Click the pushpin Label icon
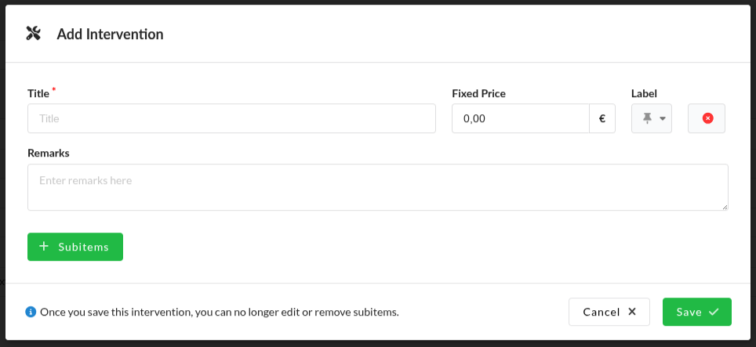This screenshot has width=756, height=347. point(648,118)
